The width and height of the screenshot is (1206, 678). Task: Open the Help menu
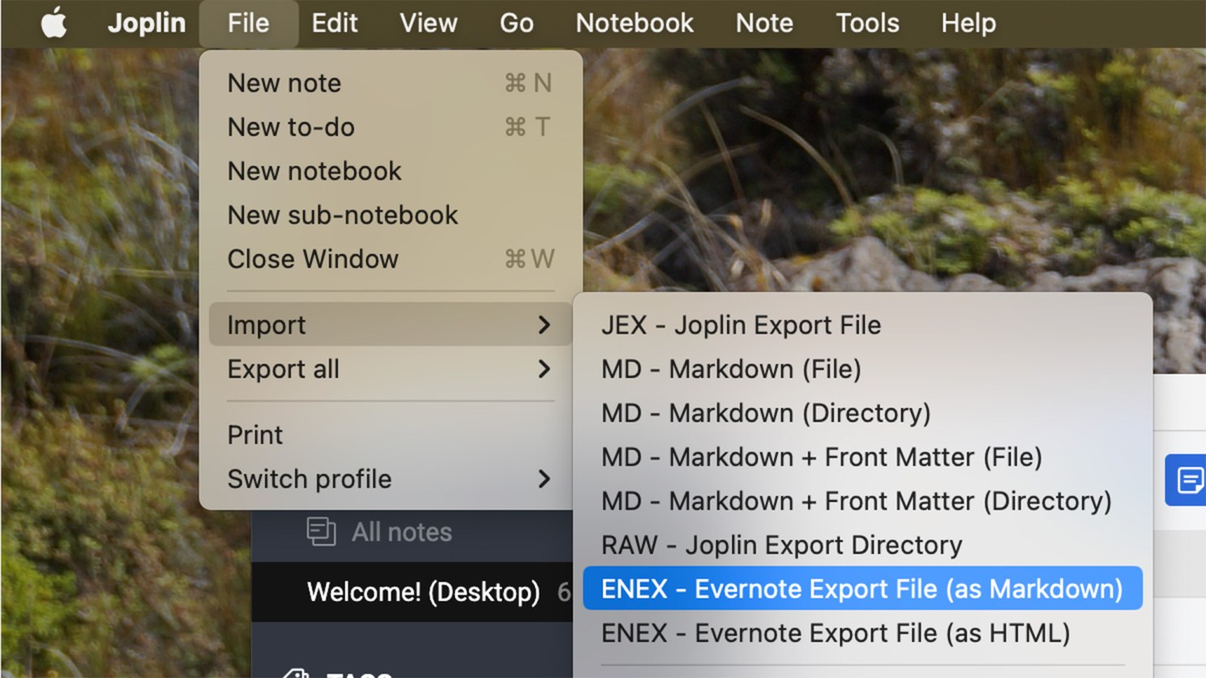967,23
